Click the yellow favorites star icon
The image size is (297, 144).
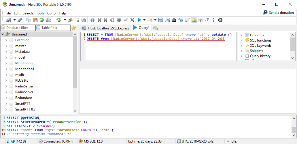click(x=74, y=28)
